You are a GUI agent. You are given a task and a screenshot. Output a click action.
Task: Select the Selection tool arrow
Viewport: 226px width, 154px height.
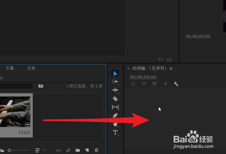115,73
